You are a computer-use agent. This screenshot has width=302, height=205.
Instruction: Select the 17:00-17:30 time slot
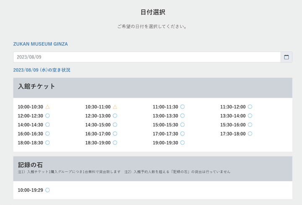click(165, 134)
